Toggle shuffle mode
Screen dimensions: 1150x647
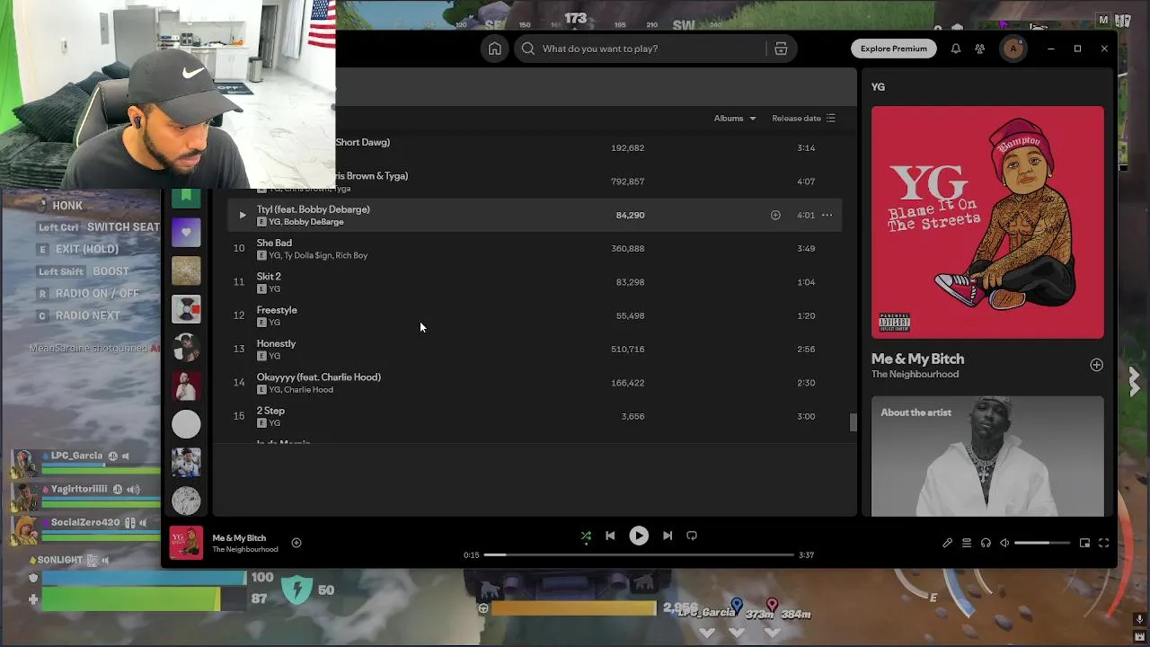coord(586,536)
